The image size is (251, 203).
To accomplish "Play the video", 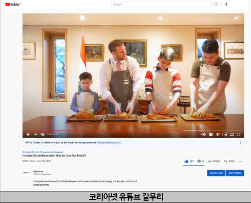I will pyautogui.click(x=29, y=134).
